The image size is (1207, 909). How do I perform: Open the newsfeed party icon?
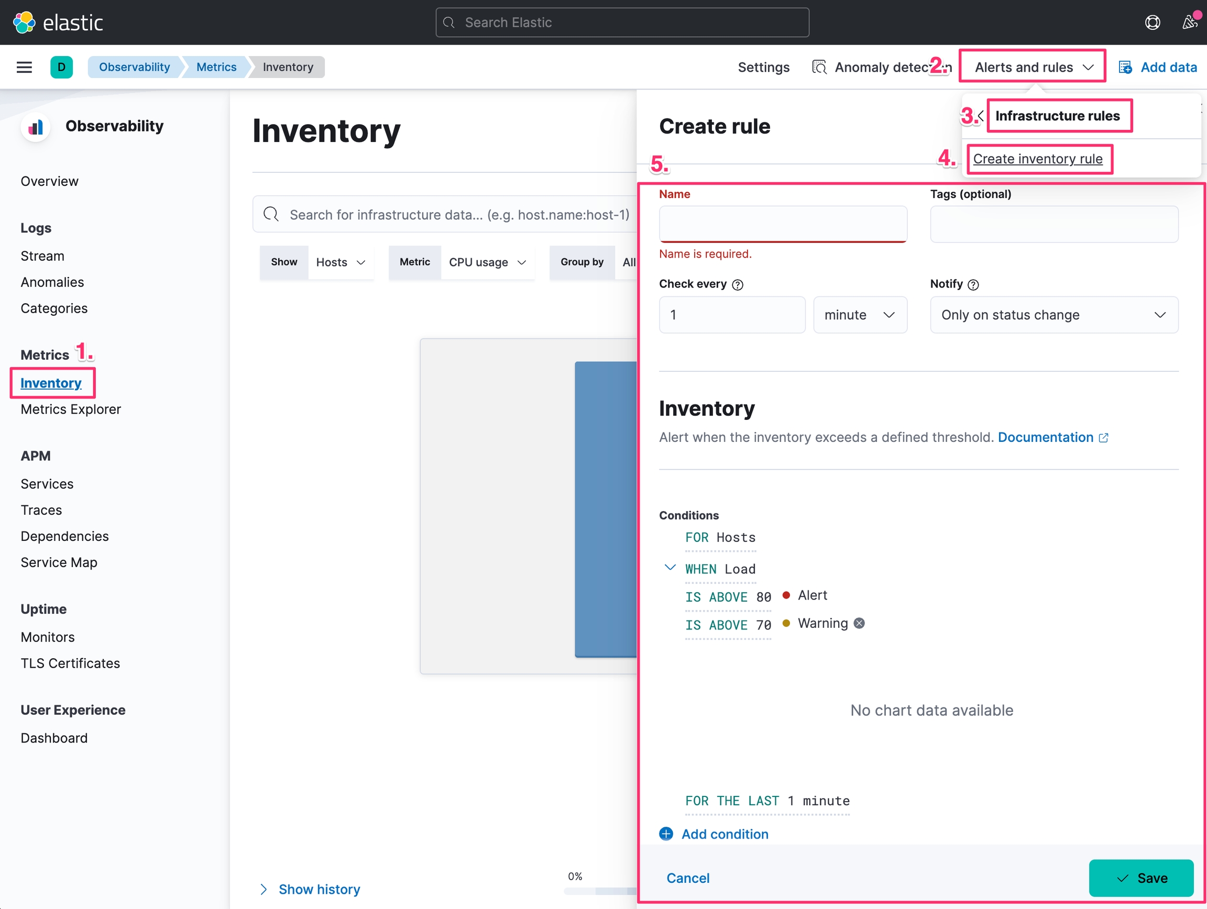pyautogui.click(x=1190, y=23)
